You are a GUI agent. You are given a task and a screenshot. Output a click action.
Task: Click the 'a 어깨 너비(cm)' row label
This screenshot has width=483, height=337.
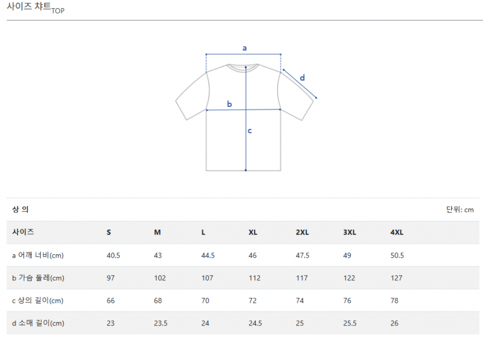pos(38,255)
